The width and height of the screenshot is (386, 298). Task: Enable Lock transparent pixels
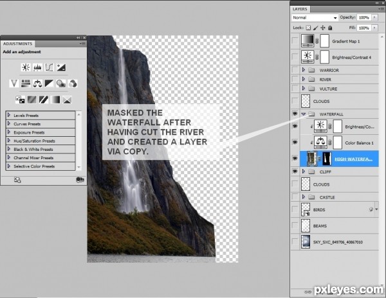[308, 28]
